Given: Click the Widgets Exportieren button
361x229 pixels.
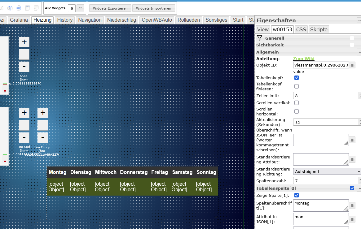Looking at the screenshot, I should (110, 8).
